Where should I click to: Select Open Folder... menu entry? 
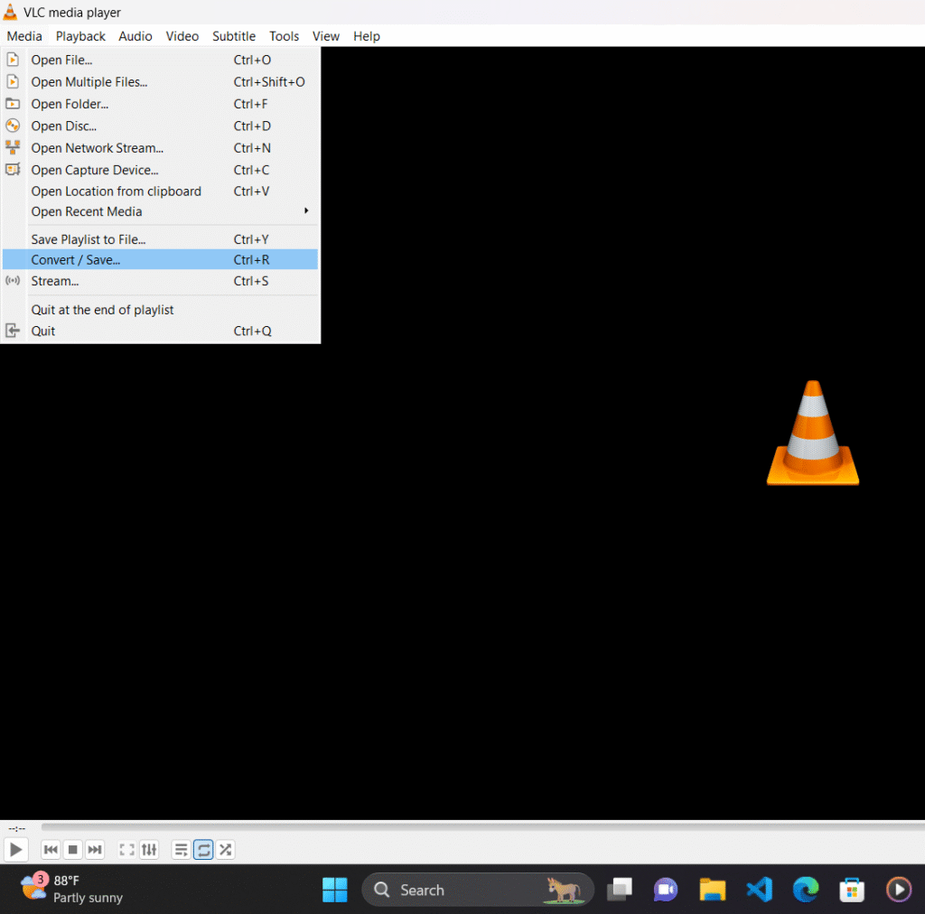pos(160,105)
